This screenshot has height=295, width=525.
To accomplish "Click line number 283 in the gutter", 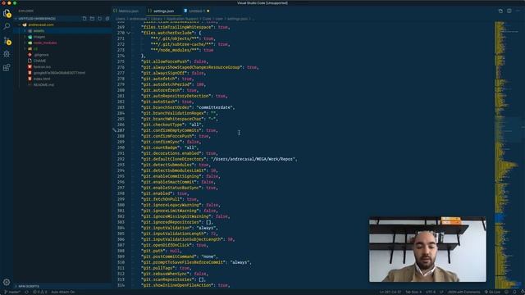I will point(121,107).
